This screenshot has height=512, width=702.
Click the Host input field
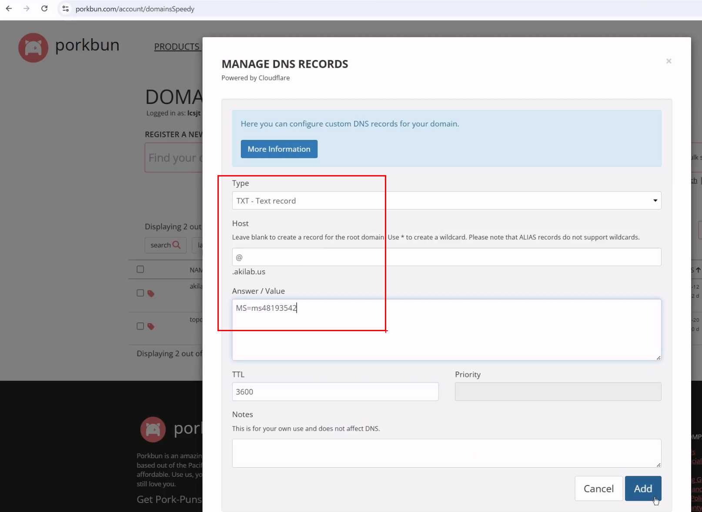coord(446,257)
